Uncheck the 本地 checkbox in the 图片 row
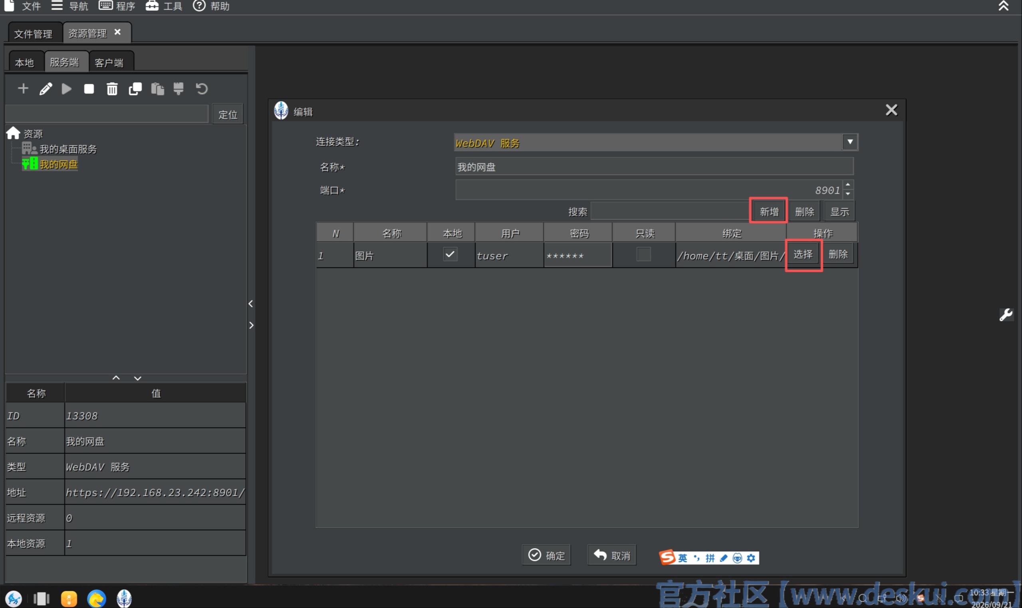Screen dimensions: 1022x608 click(x=450, y=254)
